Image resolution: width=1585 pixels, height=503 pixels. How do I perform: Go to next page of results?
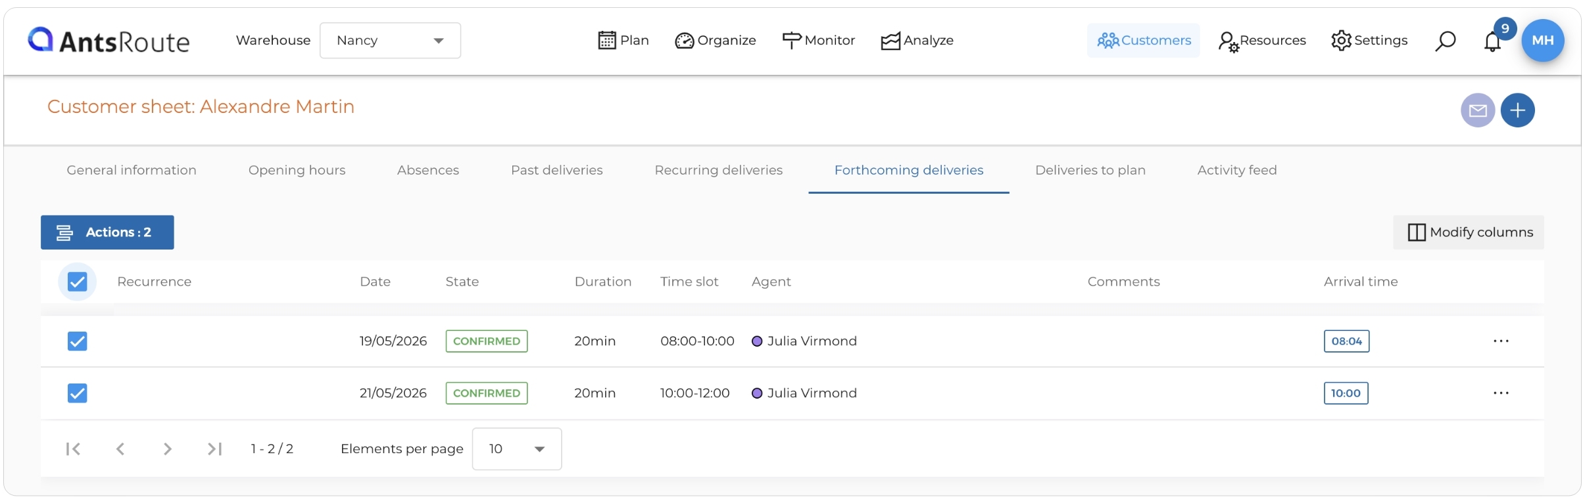tap(168, 449)
